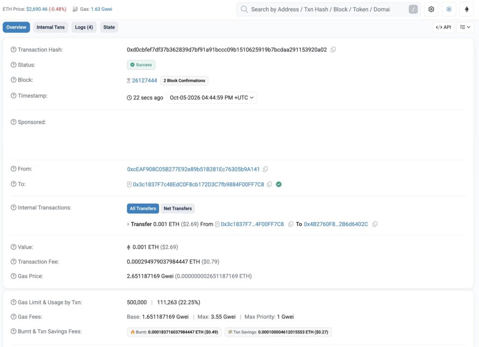Click the To field help icon

(14, 184)
